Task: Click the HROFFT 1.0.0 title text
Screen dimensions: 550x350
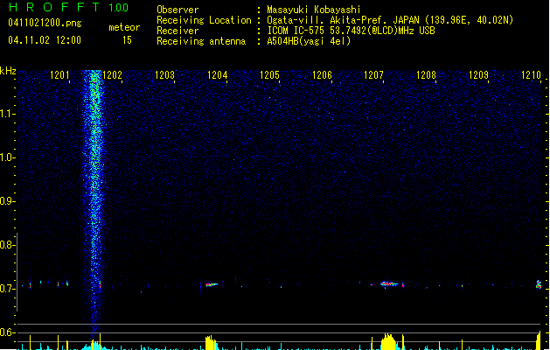Action: point(69,7)
